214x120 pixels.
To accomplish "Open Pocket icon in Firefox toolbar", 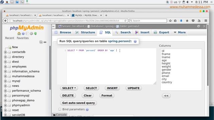I will (193, 21).
